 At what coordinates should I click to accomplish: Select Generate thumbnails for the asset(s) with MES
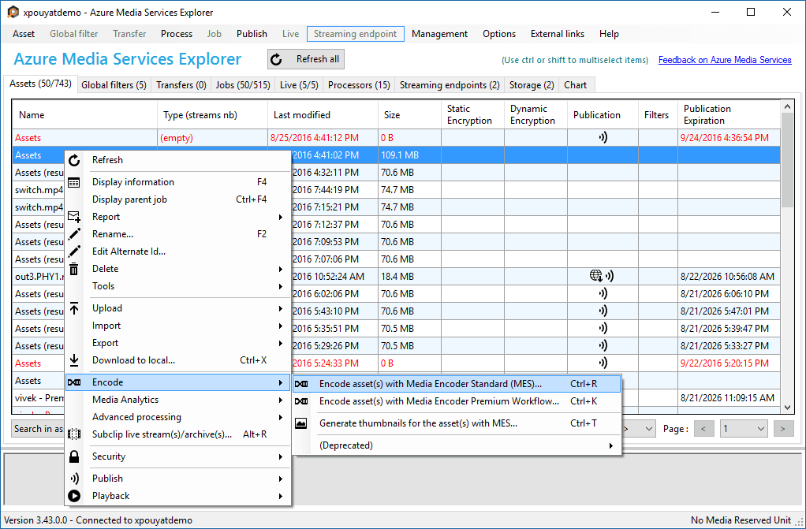[457, 423]
